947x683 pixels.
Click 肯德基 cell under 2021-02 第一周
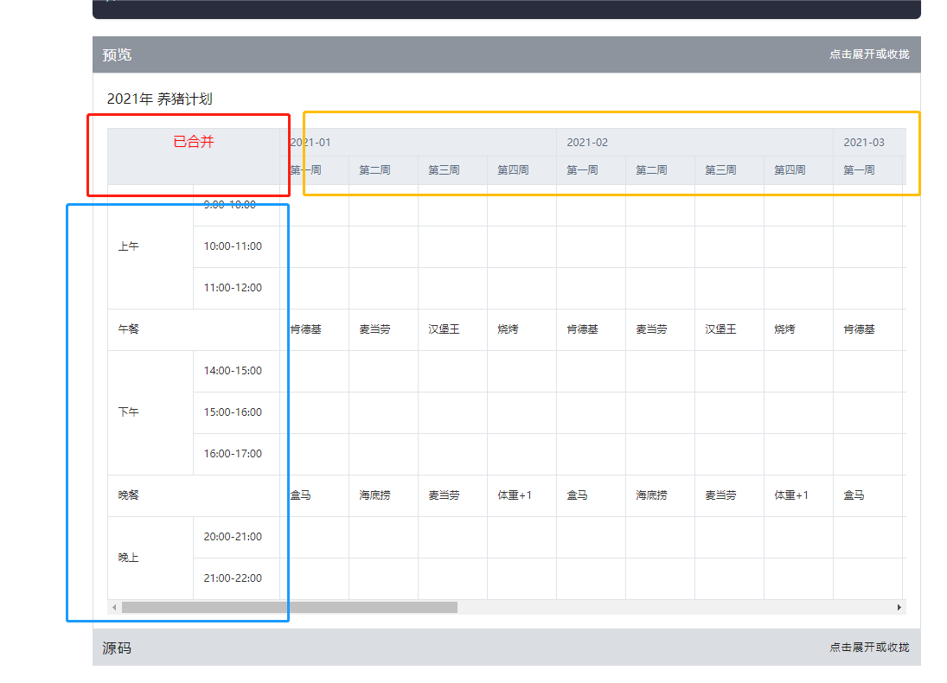[x=591, y=329]
